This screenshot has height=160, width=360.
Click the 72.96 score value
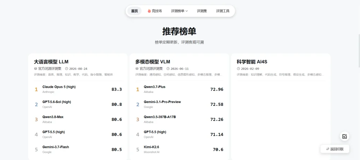point(217,89)
